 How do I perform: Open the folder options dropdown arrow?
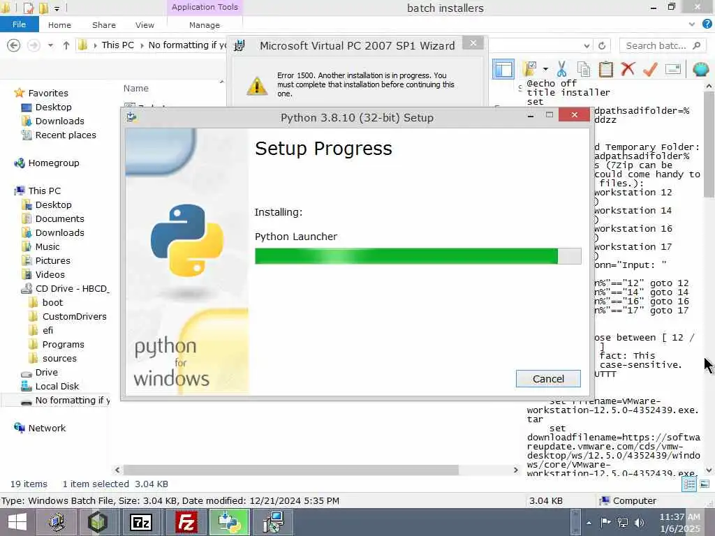545,69
